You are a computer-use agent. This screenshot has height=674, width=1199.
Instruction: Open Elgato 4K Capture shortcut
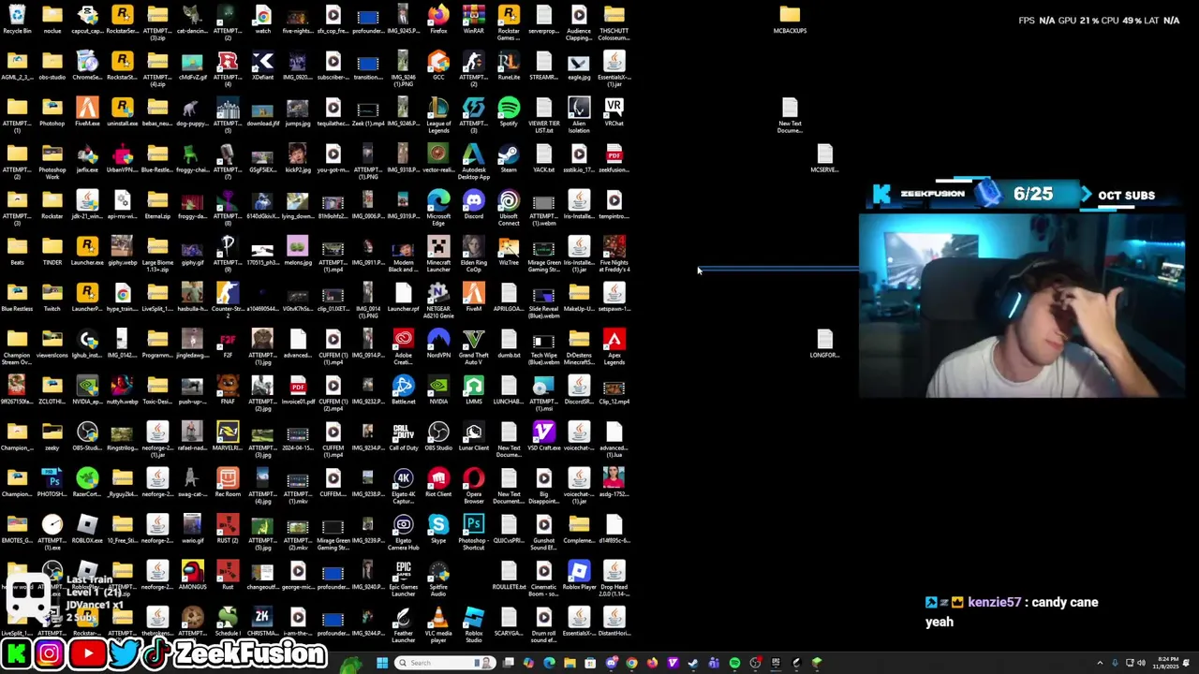pos(403,486)
